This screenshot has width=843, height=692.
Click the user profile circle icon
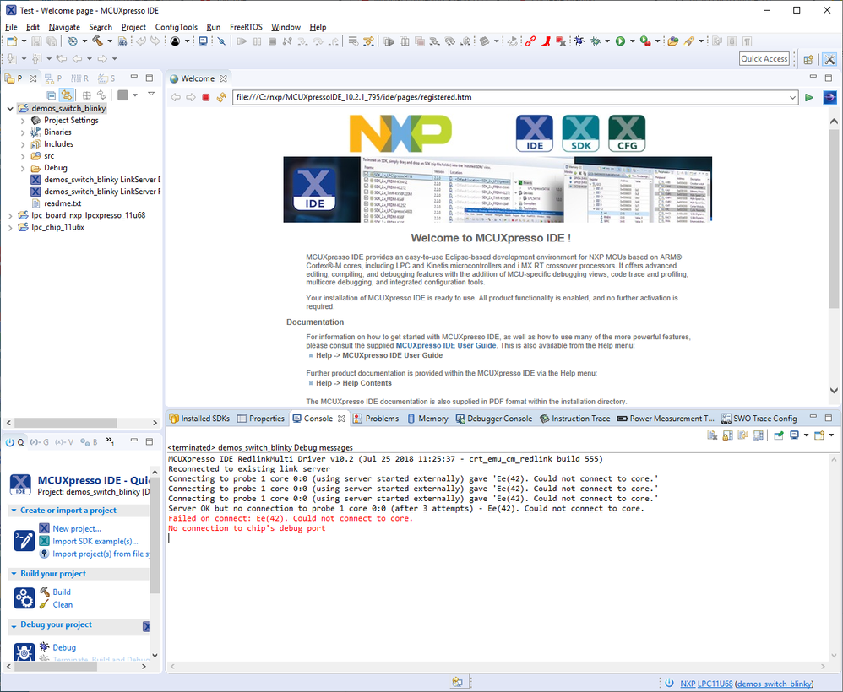pos(175,41)
